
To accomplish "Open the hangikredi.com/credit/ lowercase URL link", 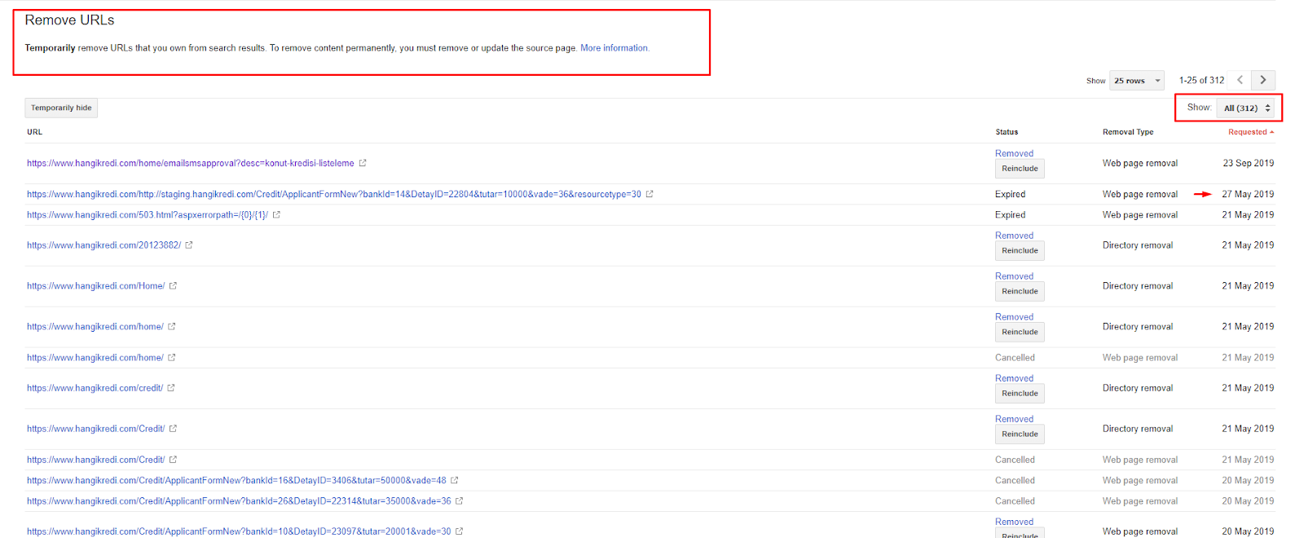I will tap(95, 388).
